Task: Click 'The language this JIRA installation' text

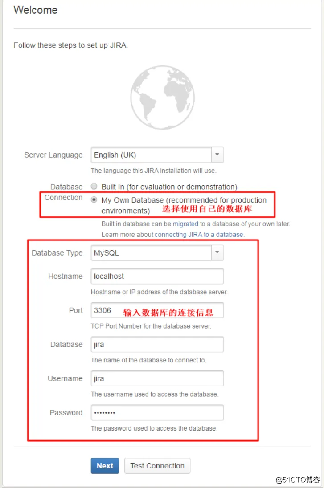Action: tap(154, 171)
